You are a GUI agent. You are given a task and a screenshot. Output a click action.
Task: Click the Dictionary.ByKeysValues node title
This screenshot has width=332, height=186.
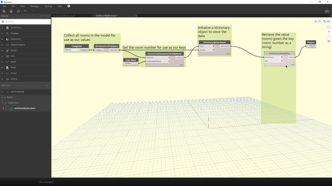(214, 42)
